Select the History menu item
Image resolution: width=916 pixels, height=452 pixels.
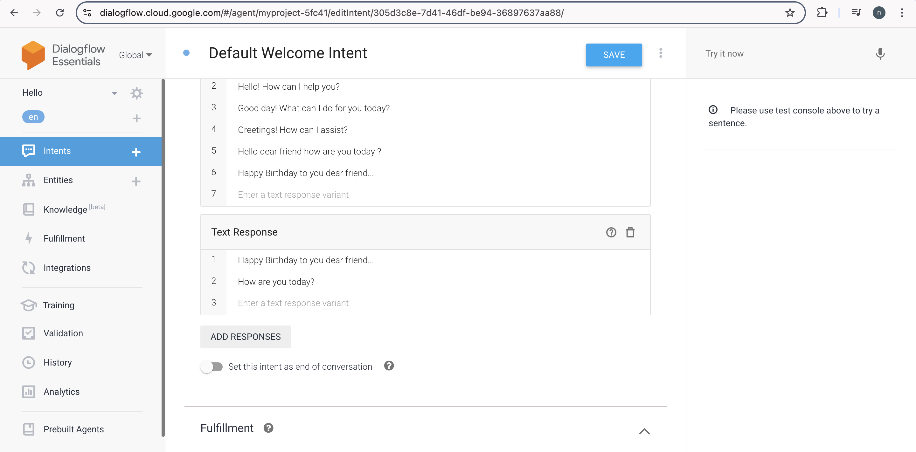(57, 363)
